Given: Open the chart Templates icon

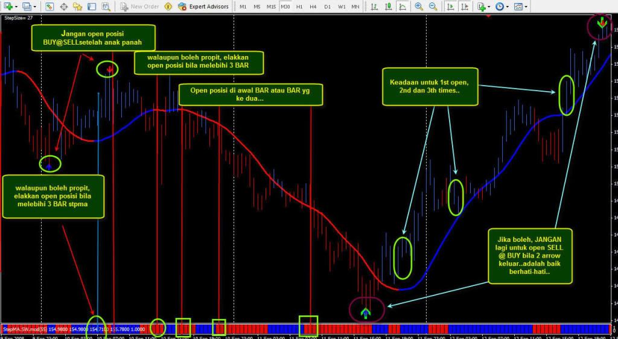Looking at the screenshot, I should [x=519, y=6].
